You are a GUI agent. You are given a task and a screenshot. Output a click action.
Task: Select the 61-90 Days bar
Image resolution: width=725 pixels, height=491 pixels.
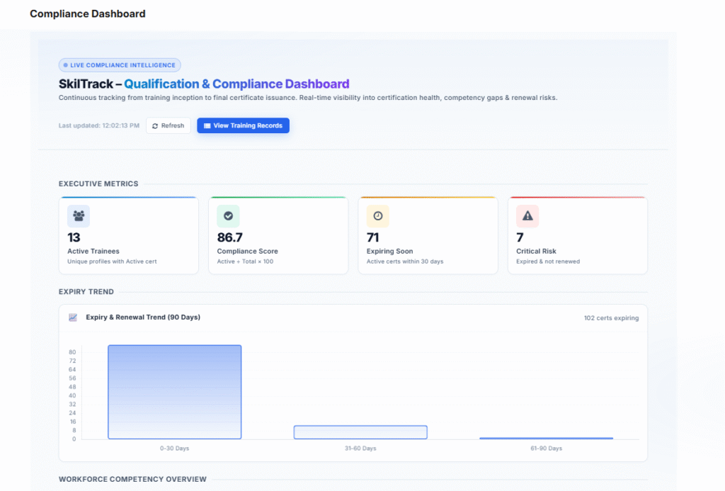(x=547, y=438)
